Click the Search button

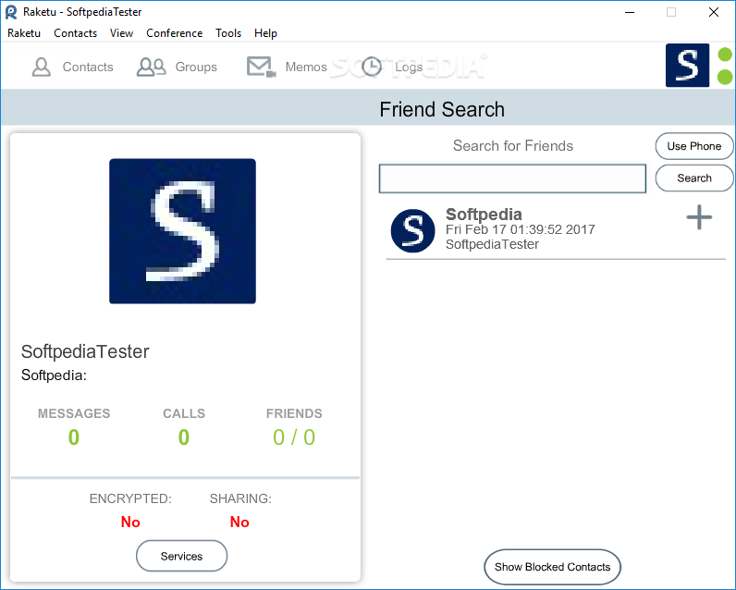[x=693, y=178]
